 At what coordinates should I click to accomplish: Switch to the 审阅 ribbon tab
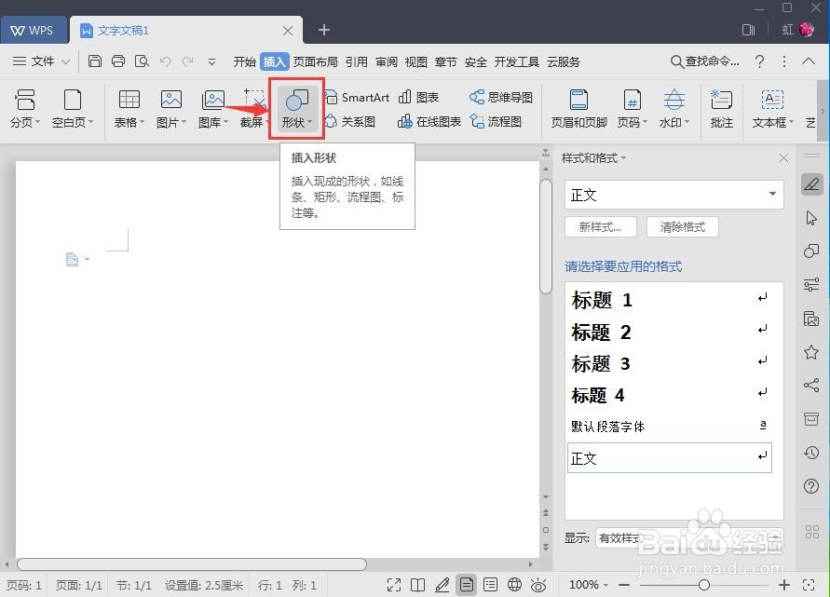coord(387,61)
